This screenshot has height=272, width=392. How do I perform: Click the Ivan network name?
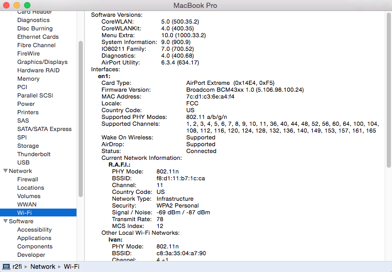(115, 240)
